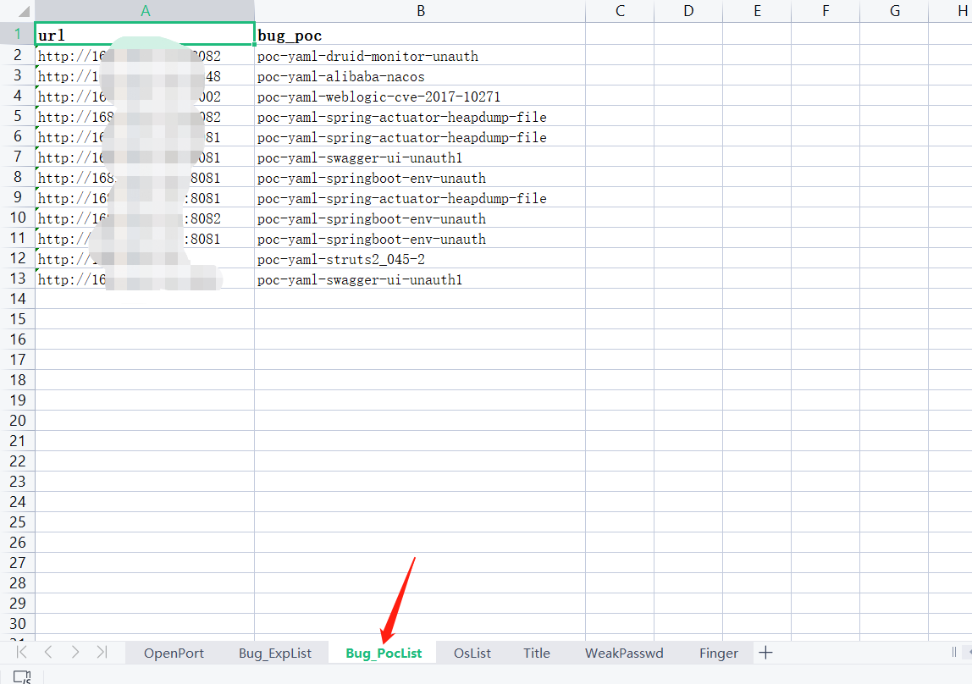
Task: Go to next sheet navigation arrow
Action: (75, 653)
